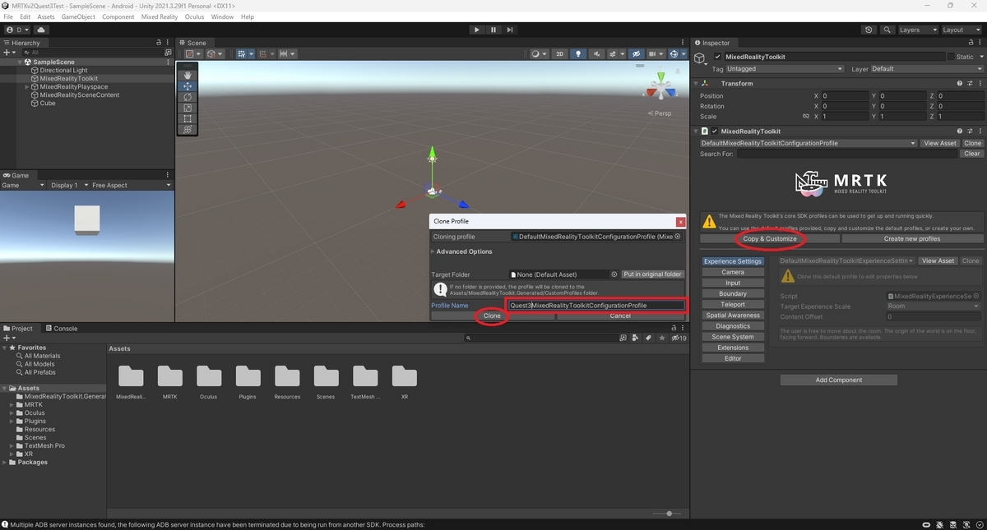Click the Profile Name input field
The height and width of the screenshot is (530, 987).
[596, 305]
